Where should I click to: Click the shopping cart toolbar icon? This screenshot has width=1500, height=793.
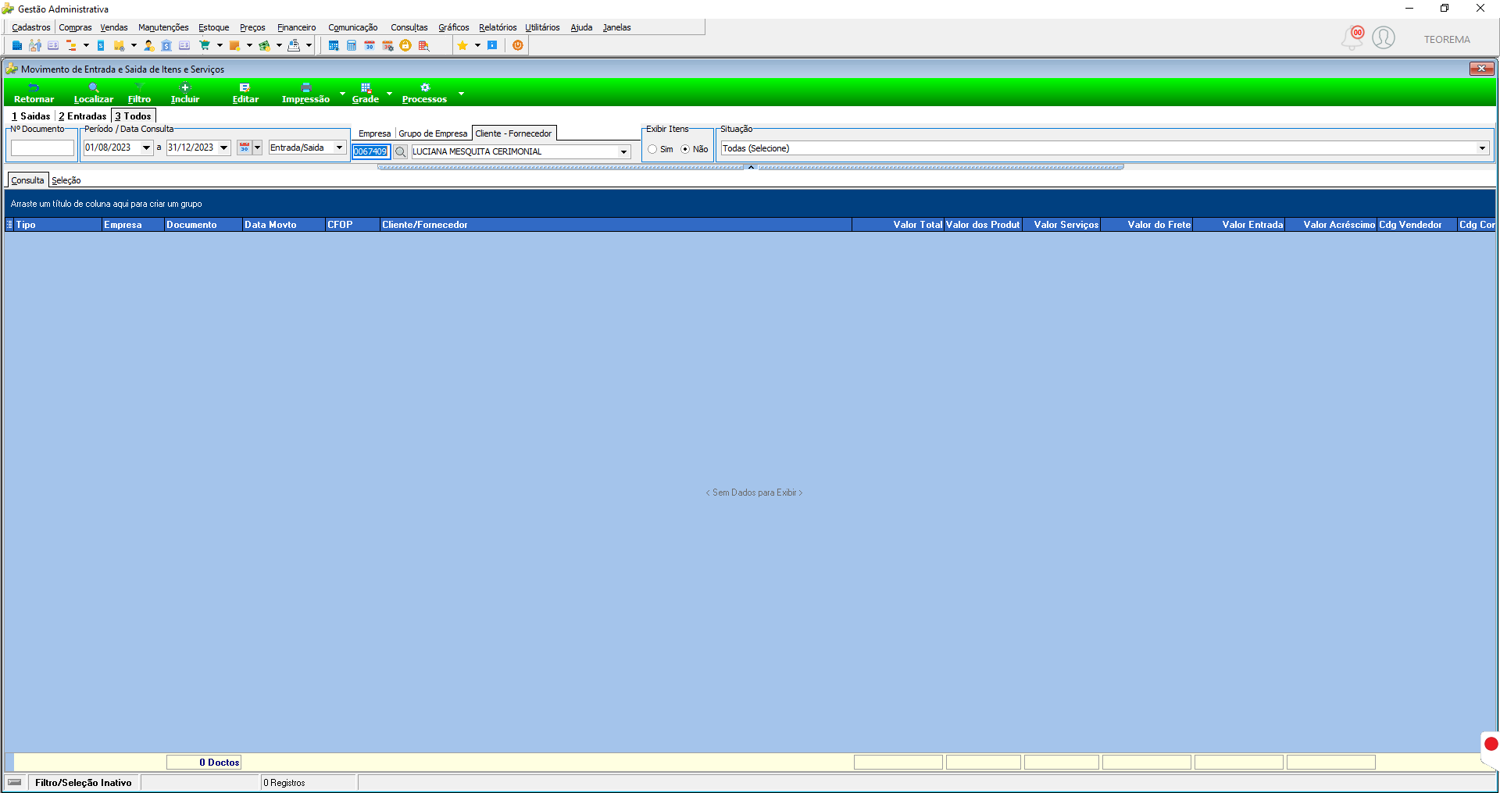coord(205,45)
